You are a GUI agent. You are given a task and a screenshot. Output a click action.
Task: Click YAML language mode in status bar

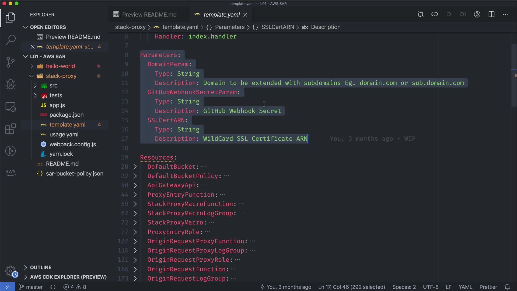point(465,287)
